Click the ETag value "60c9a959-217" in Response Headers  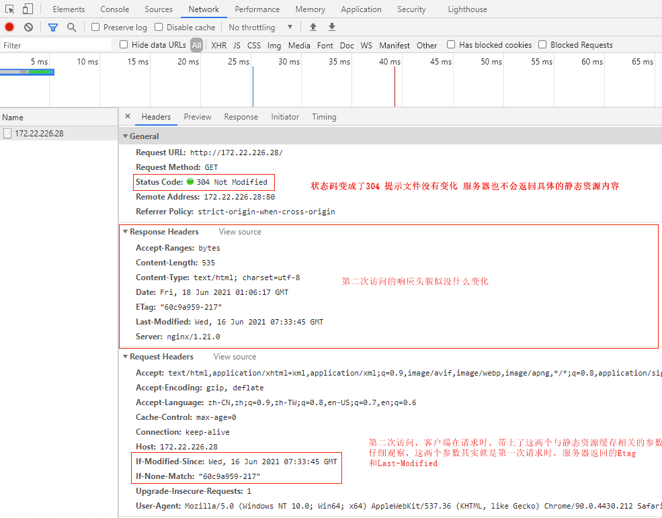point(191,307)
